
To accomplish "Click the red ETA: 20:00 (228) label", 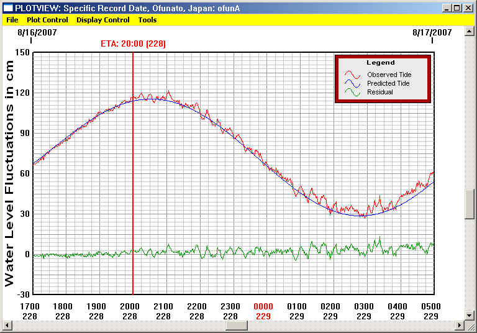I will pos(134,44).
